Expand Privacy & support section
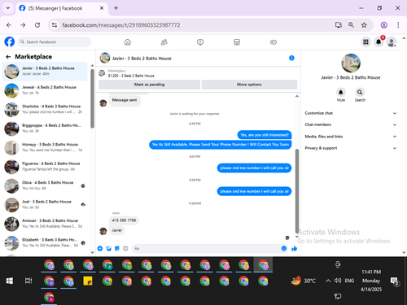This screenshot has width=407, height=305. [350, 148]
